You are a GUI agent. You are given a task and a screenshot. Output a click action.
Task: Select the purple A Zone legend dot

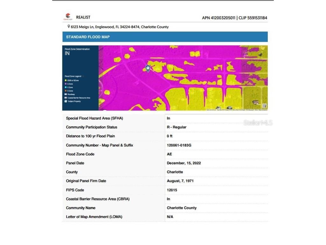pos(66,84)
